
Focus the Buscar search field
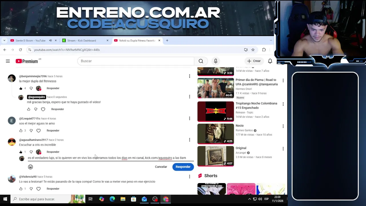[136, 61]
